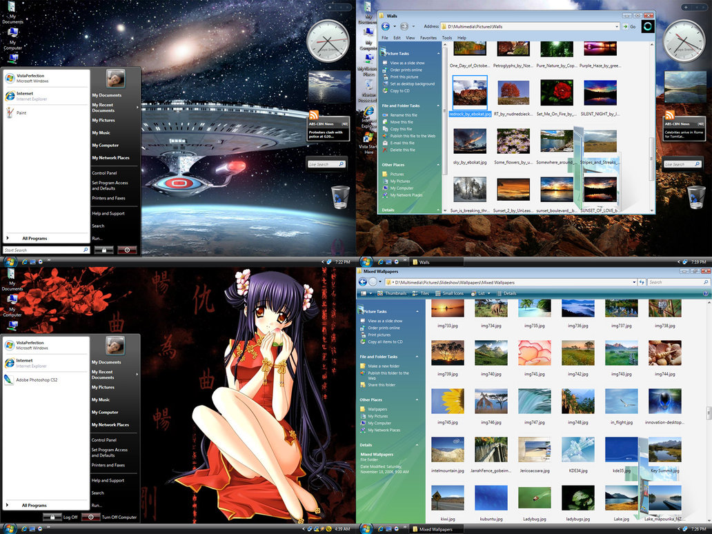This screenshot has width=712, height=534.
Task: Open address dropdown in Mixed Wallpapers window
Action: coord(634,282)
